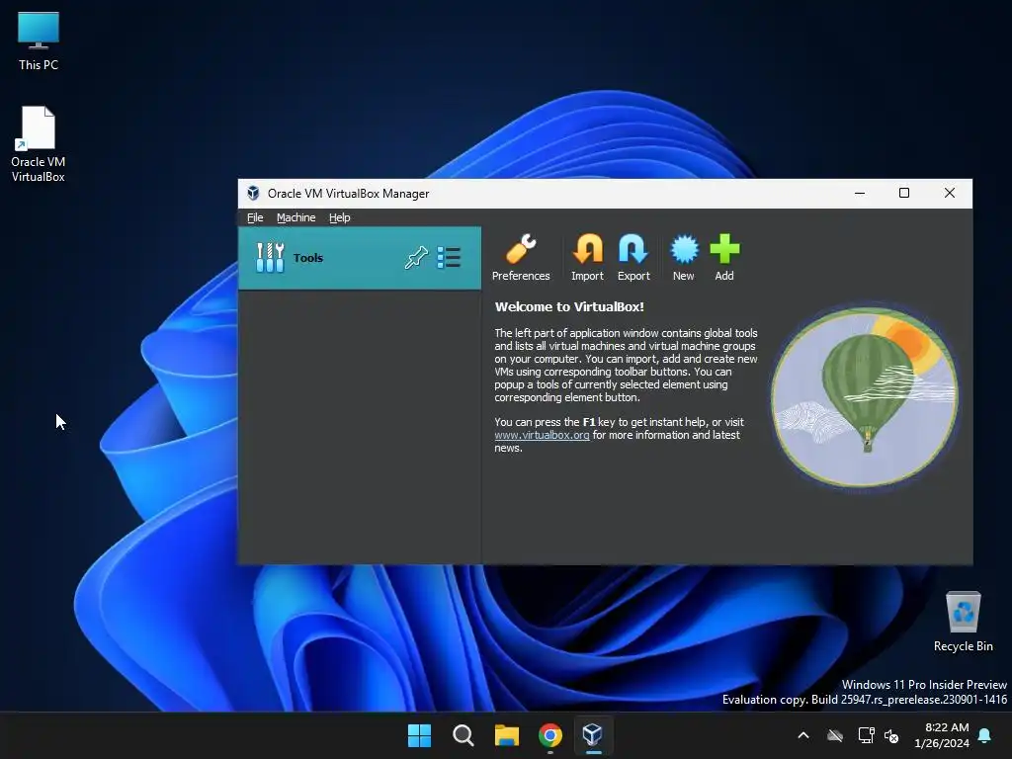Viewport: 1012px width, 759px height.
Task: Open the Tools list menu icon
Action: pos(449,258)
